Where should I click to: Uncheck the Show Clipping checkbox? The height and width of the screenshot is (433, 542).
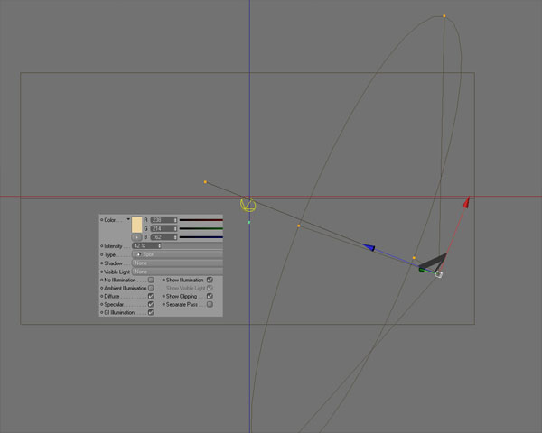pos(210,296)
